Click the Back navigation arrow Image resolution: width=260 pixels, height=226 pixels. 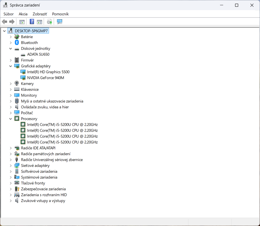[x=4, y=22]
